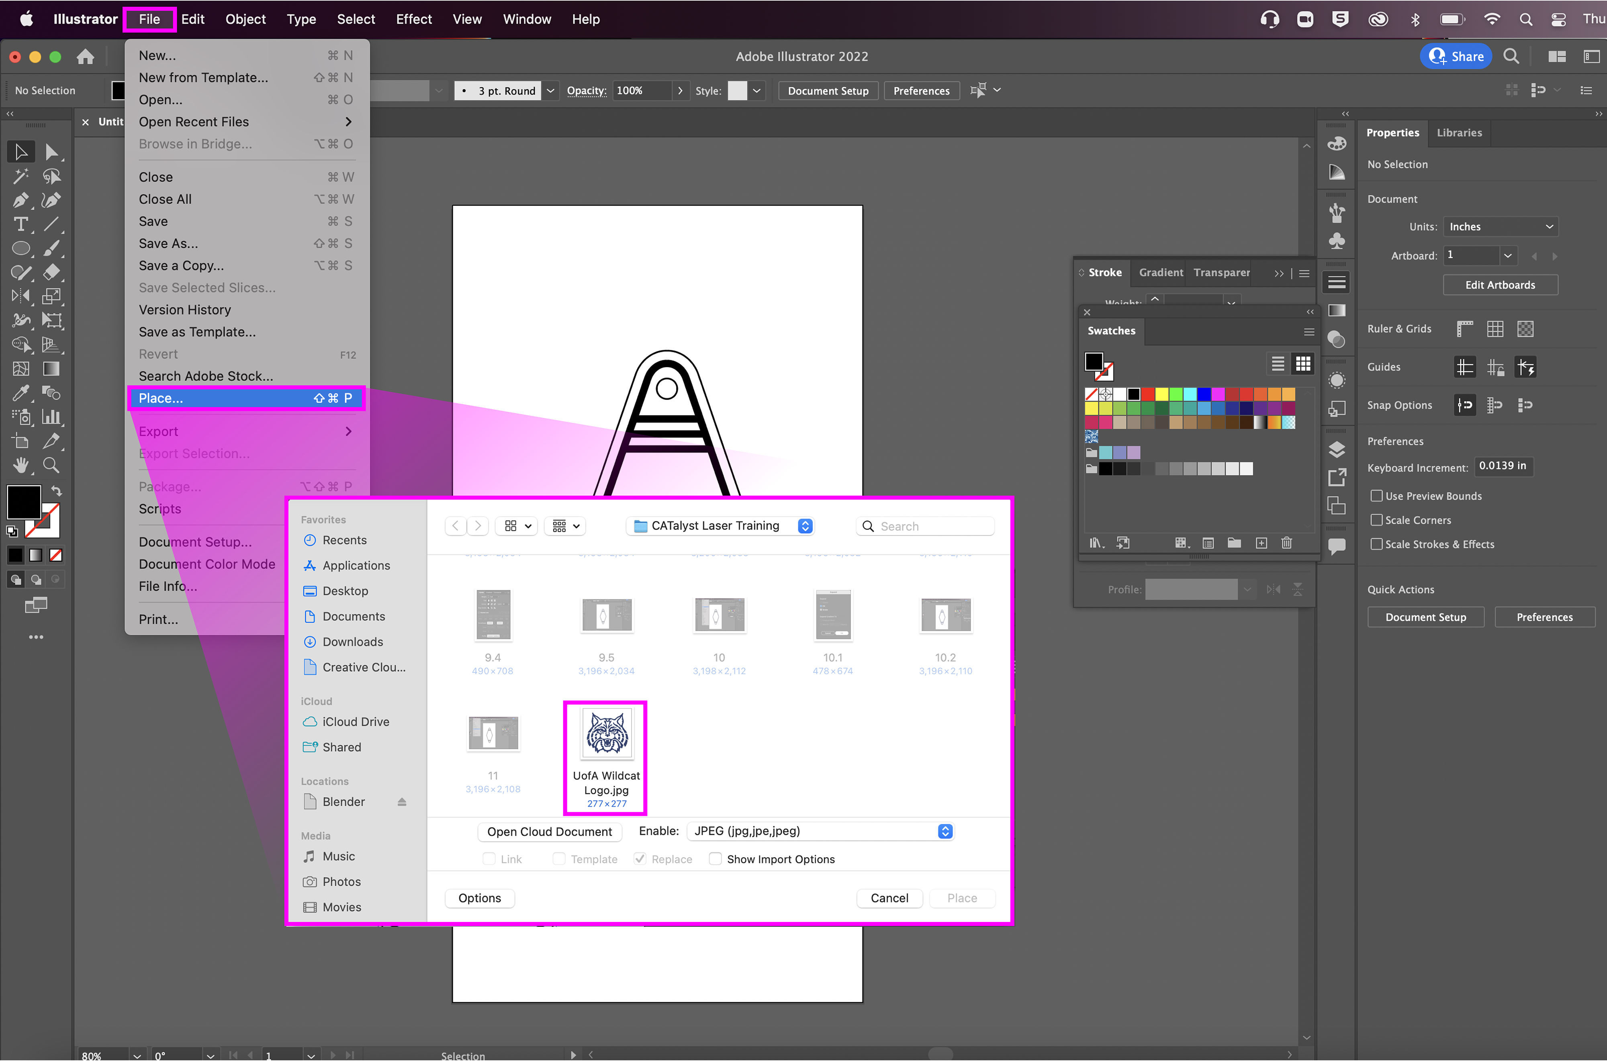The height and width of the screenshot is (1061, 1607).
Task: Check the Scale Corners option
Action: tap(1376, 520)
